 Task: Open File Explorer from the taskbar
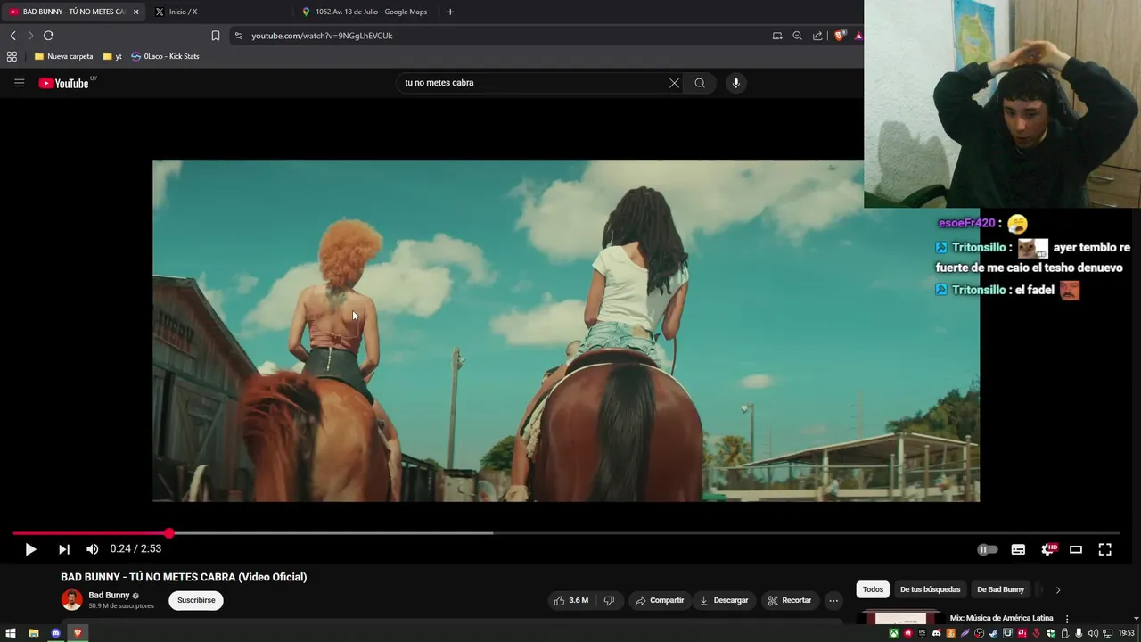pos(33,633)
